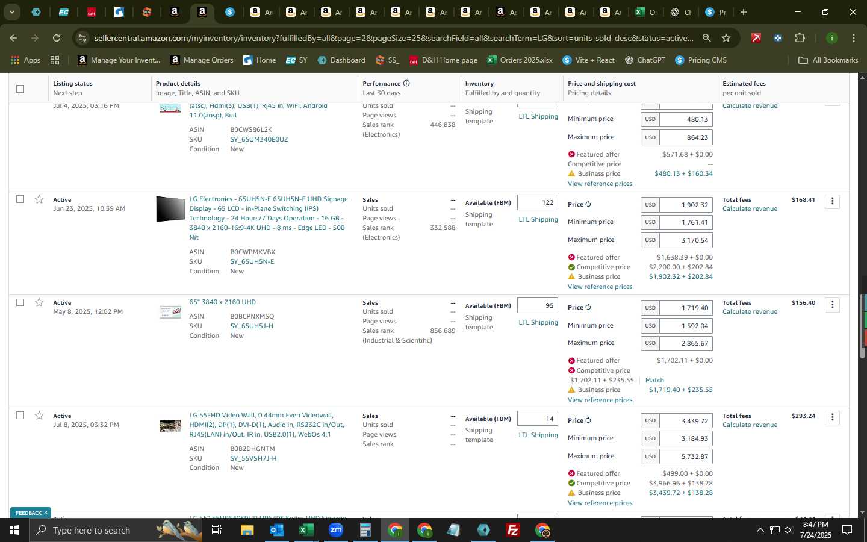867x542 pixels.
Task: Click the tab groups grid icon in bookmarks bar
Action: coord(55,60)
